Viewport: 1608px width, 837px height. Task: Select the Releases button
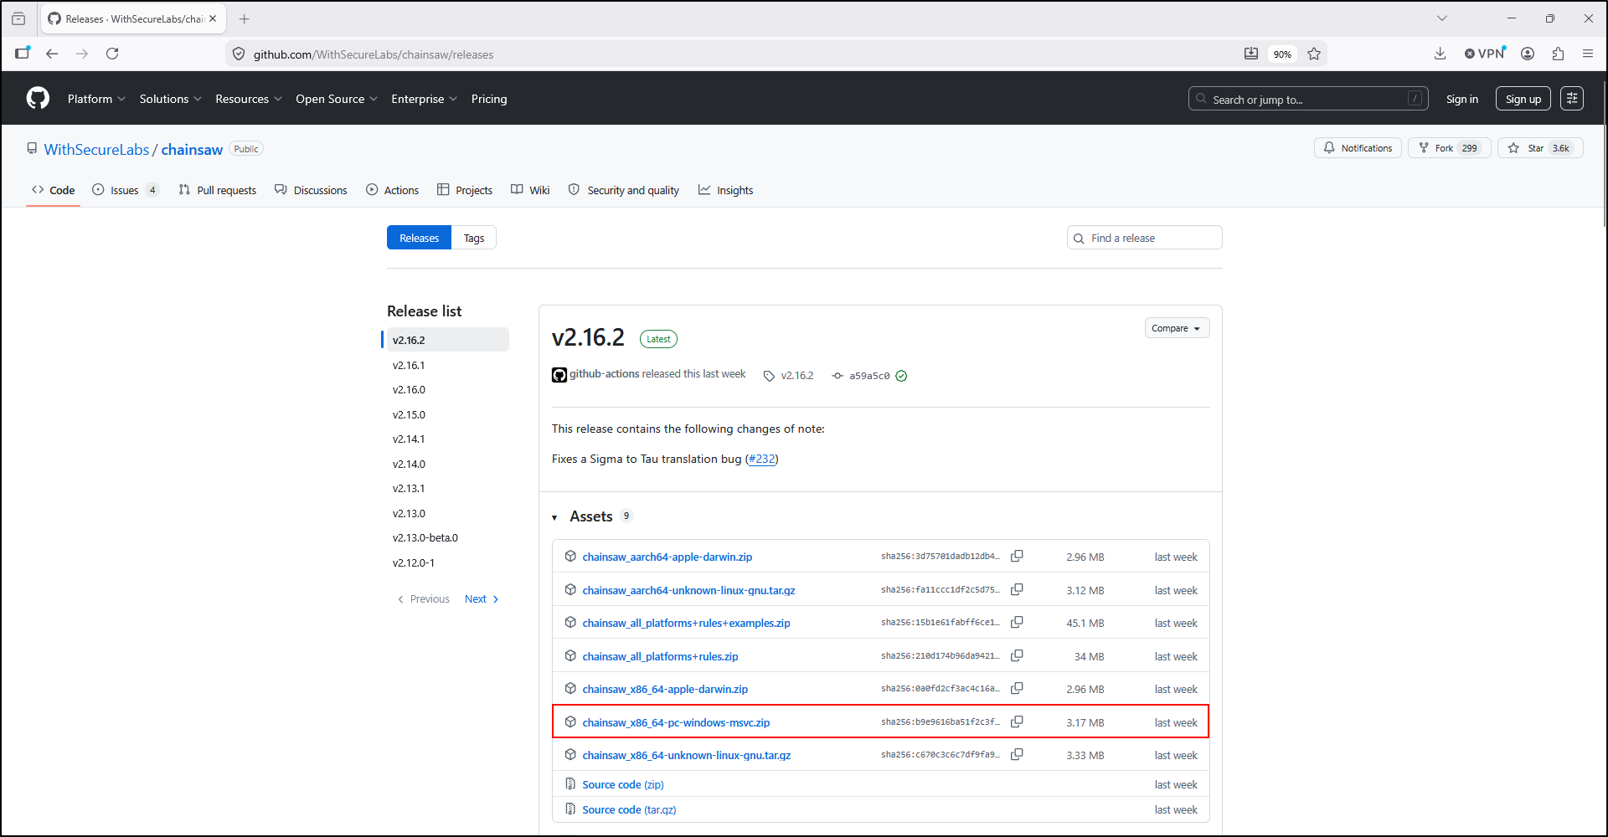click(x=419, y=238)
